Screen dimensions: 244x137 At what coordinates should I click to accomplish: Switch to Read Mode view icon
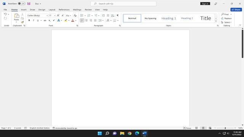(197, 128)
